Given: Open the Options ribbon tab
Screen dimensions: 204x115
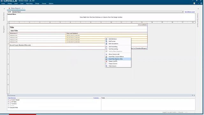Looking at the screenshot, I should [51, 4].
